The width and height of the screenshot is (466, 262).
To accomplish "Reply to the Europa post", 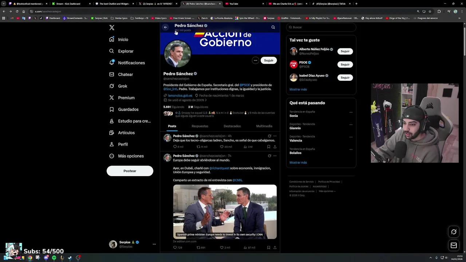I will pos(175,247).
